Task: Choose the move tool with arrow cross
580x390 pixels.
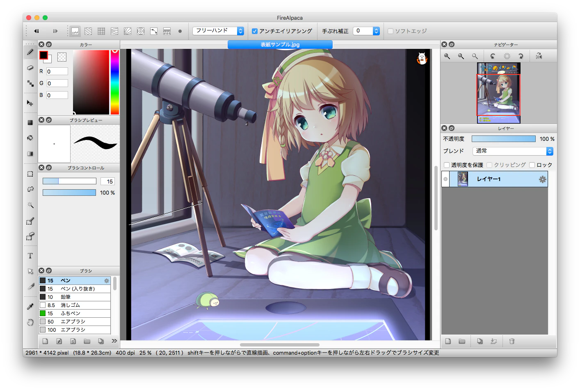Action: (30, 103)
